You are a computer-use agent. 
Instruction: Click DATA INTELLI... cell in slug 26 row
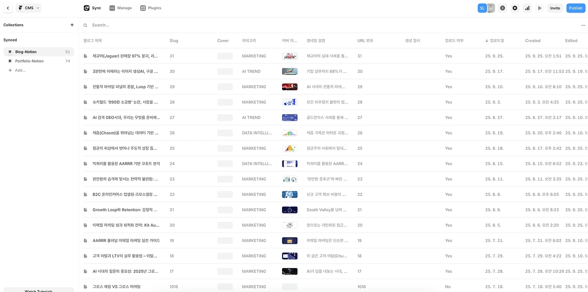[x=257, y=133]
